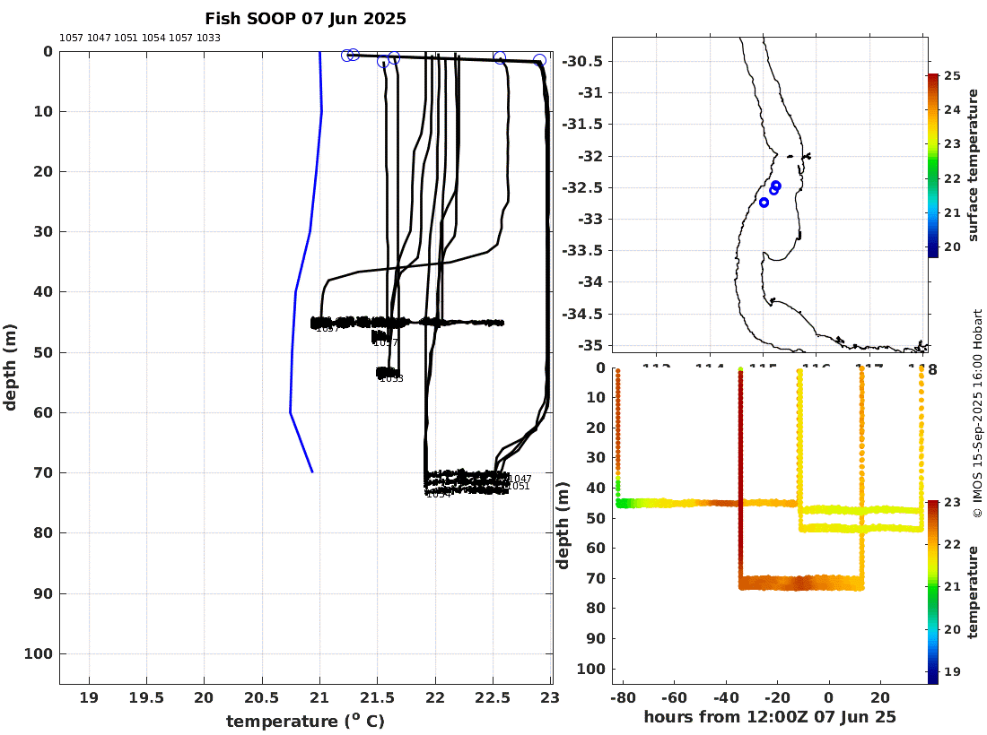
Task: Click the 'hours from 12:00Z 07 Jun 25' label
Action: pyautogui.click(x=770, y=717)
